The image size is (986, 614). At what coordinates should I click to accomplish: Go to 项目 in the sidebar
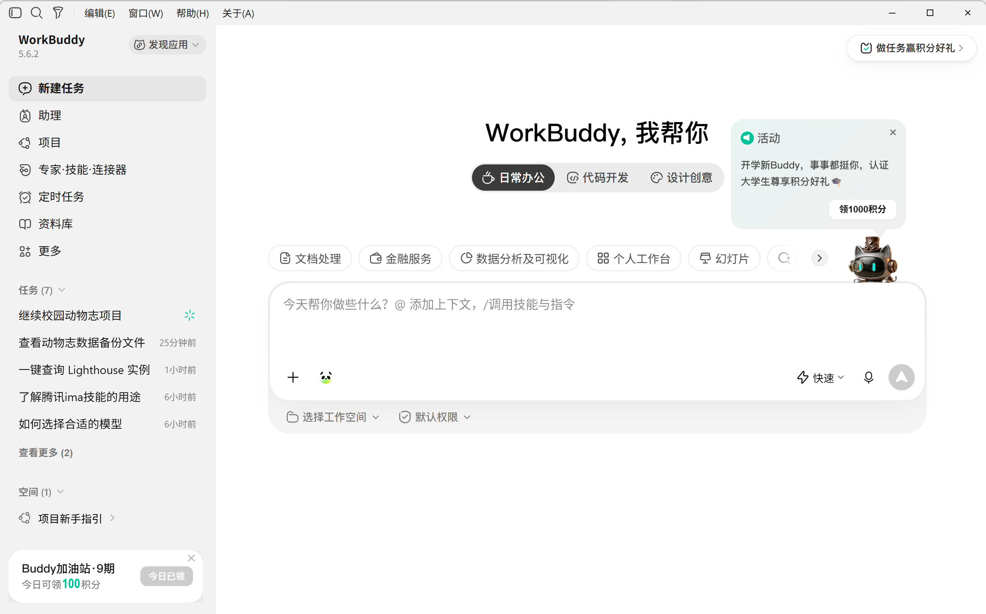click(107, 143)
